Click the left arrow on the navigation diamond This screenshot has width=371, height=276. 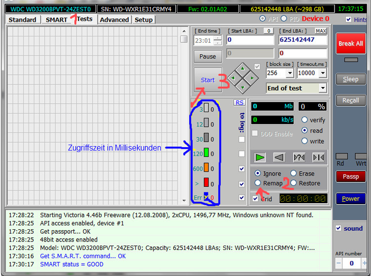233,78
